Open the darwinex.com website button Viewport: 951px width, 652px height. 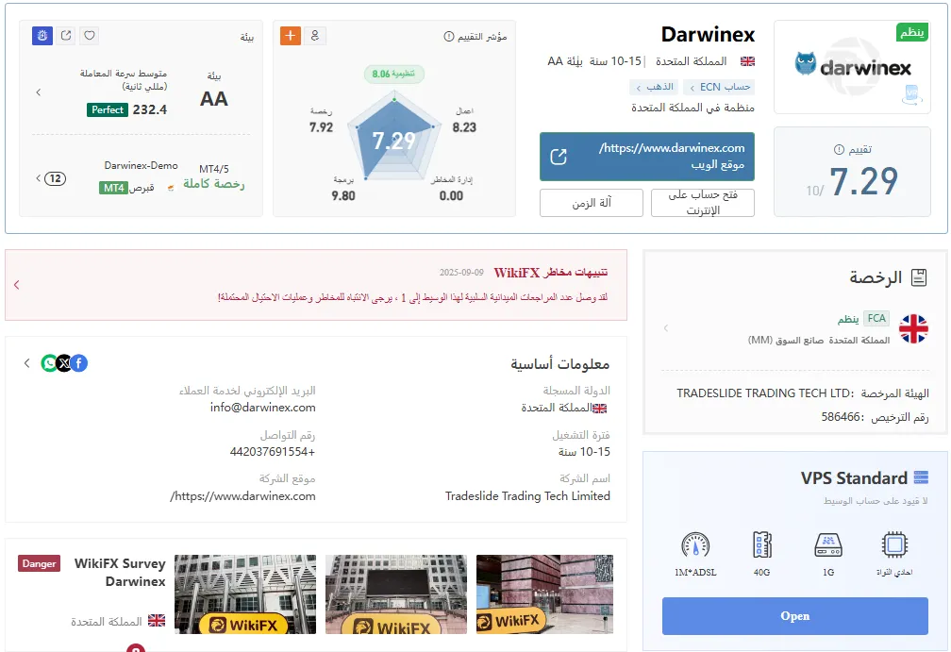click(x=647, y=157)
